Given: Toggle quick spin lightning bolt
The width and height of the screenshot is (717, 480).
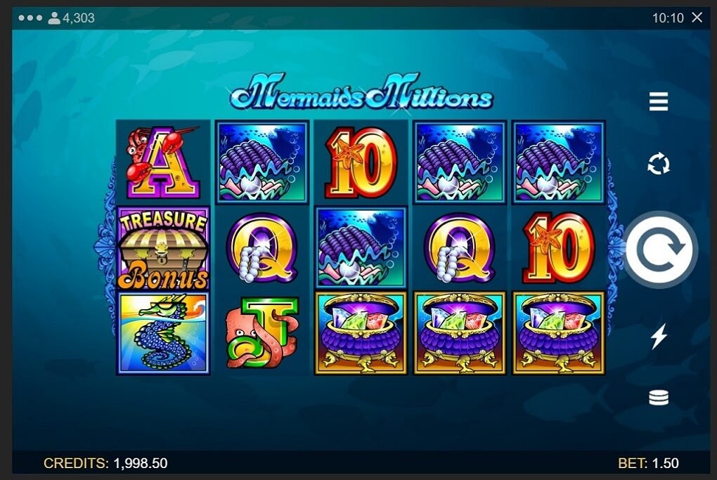Looking at the screenshot, I should point(659,336).
